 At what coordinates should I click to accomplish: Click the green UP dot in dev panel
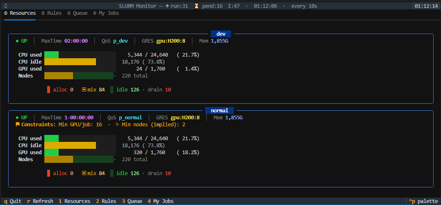point(17,41)
